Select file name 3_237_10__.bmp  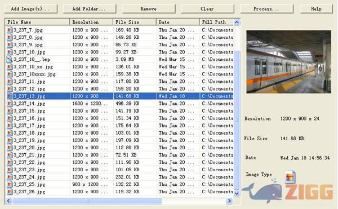32,59
